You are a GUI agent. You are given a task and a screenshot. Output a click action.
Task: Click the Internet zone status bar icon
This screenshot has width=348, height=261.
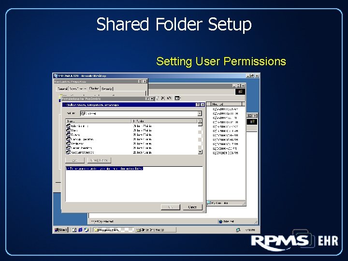pos(220,221)
